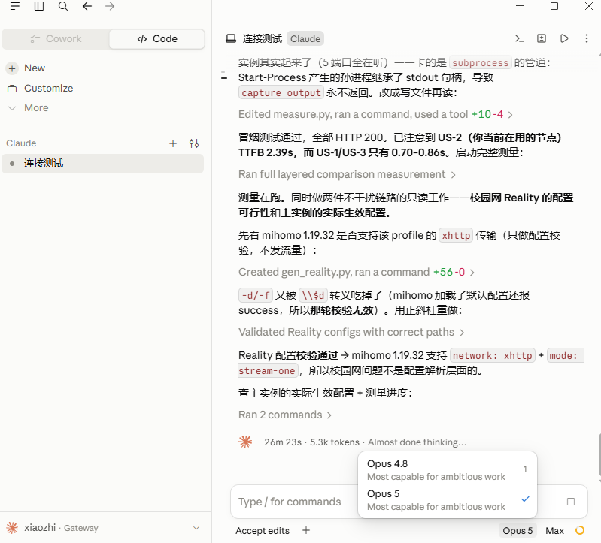This screenshot has width=601, height=543.
Task: Open the session filter sliders icon
Action: pos(194,143)
